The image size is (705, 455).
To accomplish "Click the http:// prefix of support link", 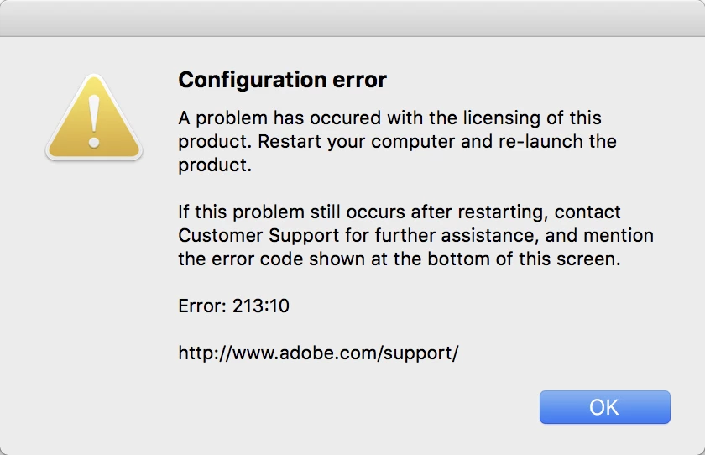I will 201,353.
